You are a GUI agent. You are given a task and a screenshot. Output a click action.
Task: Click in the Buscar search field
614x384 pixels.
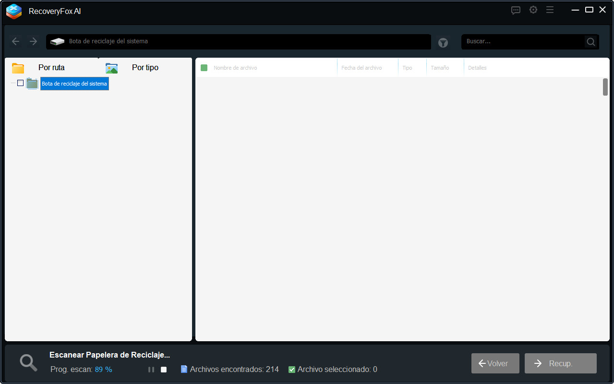522,42
